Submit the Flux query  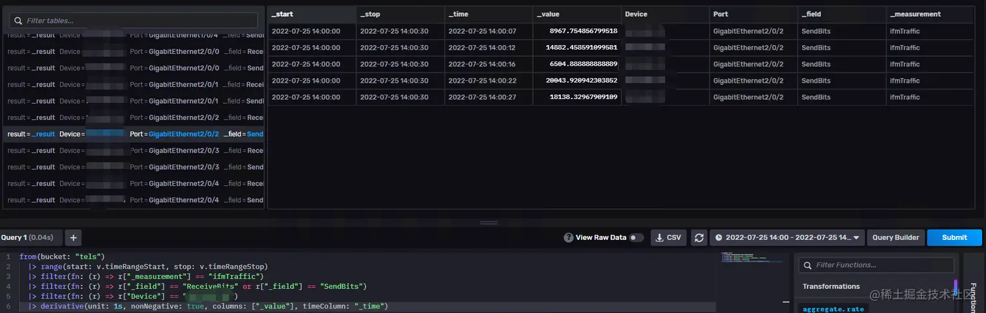click(954, 238)
